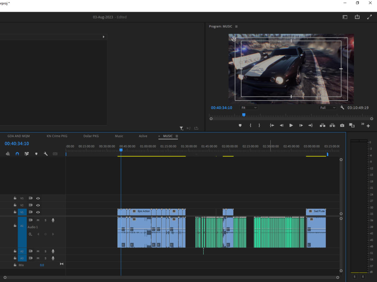Screen dimensions: 377x282
Task: Click the timeline playhead marker
Action: pyautogui.click(x=121, y=150)
